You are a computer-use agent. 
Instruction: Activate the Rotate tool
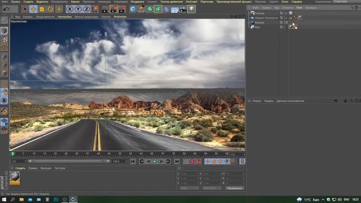coord(50,9)
